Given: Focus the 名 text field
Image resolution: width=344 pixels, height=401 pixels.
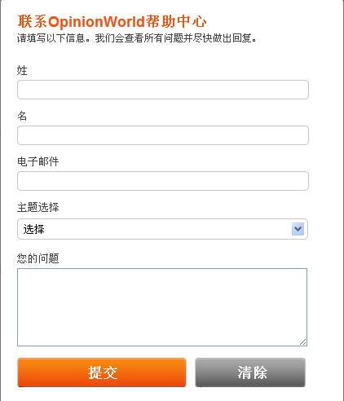Looking at the screenshot, I should pos(163,135).
